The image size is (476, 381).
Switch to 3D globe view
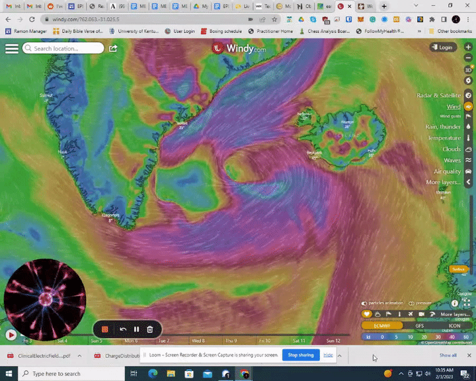pos(468,69)
